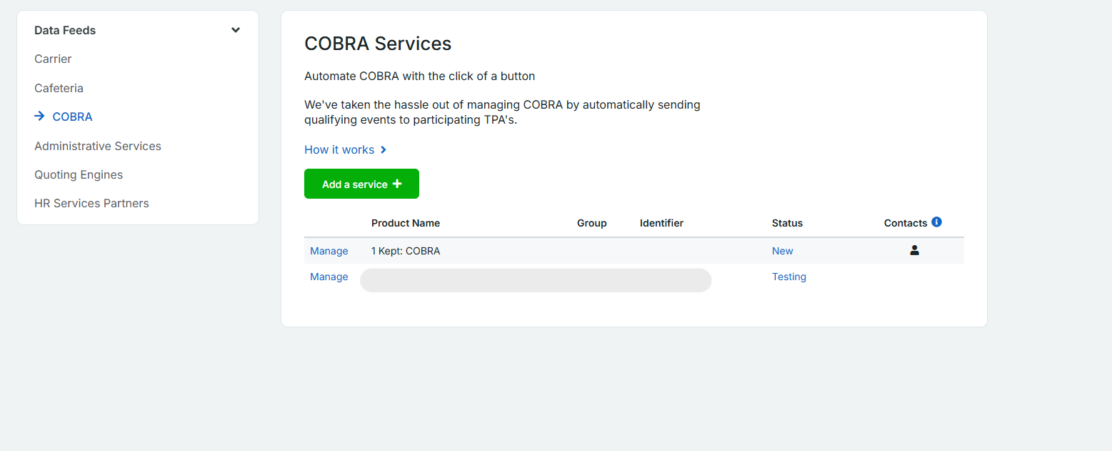Click the Contacts column header
Viewport: 1112px width, 451px height.
pyautogui.click(x=906, y=223)
